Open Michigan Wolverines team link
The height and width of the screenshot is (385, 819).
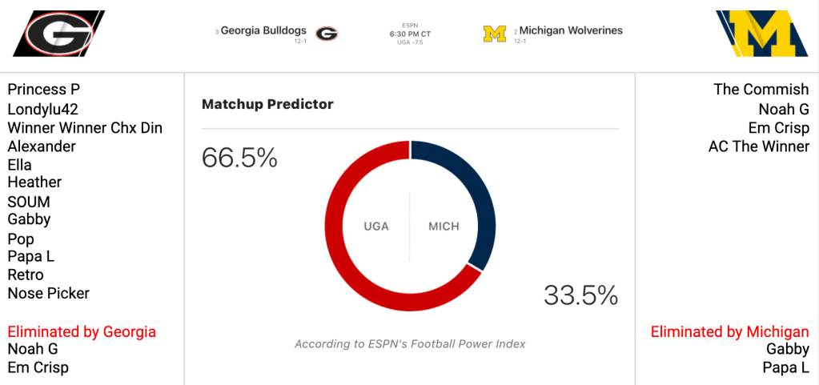click(x=571, y=31)
